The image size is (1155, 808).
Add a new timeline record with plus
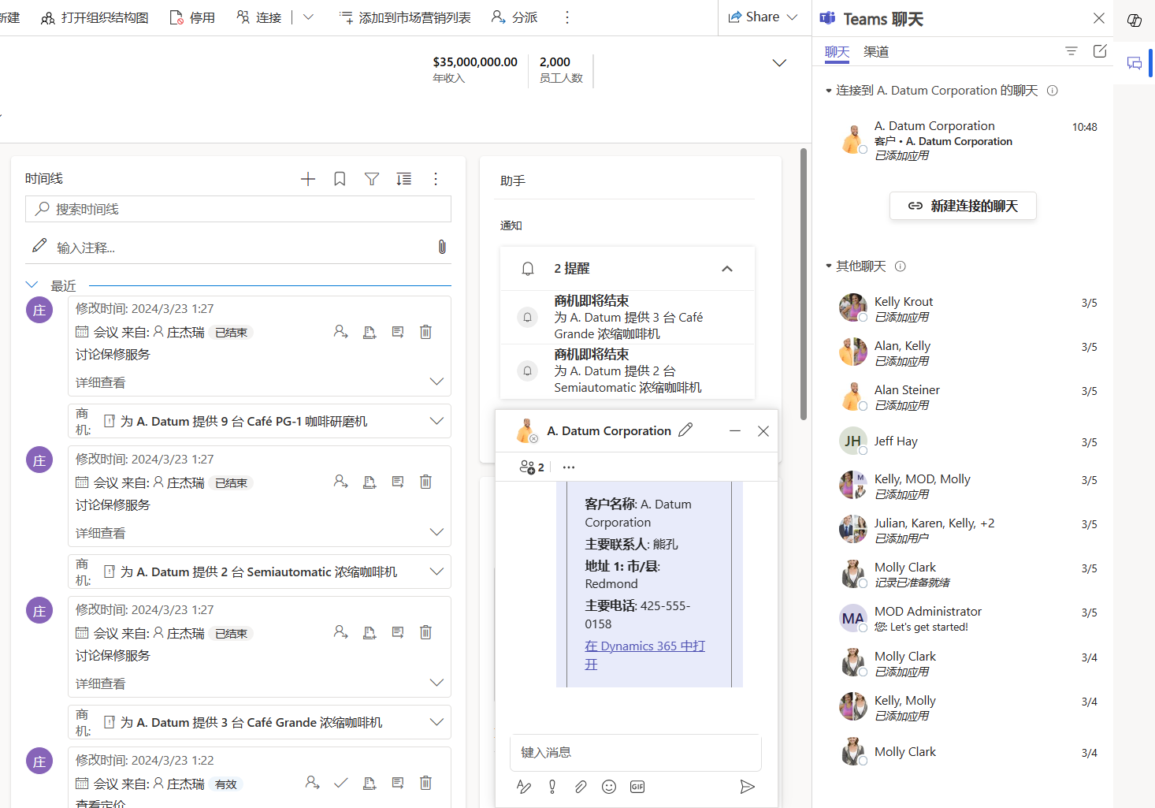coord(308,179)
